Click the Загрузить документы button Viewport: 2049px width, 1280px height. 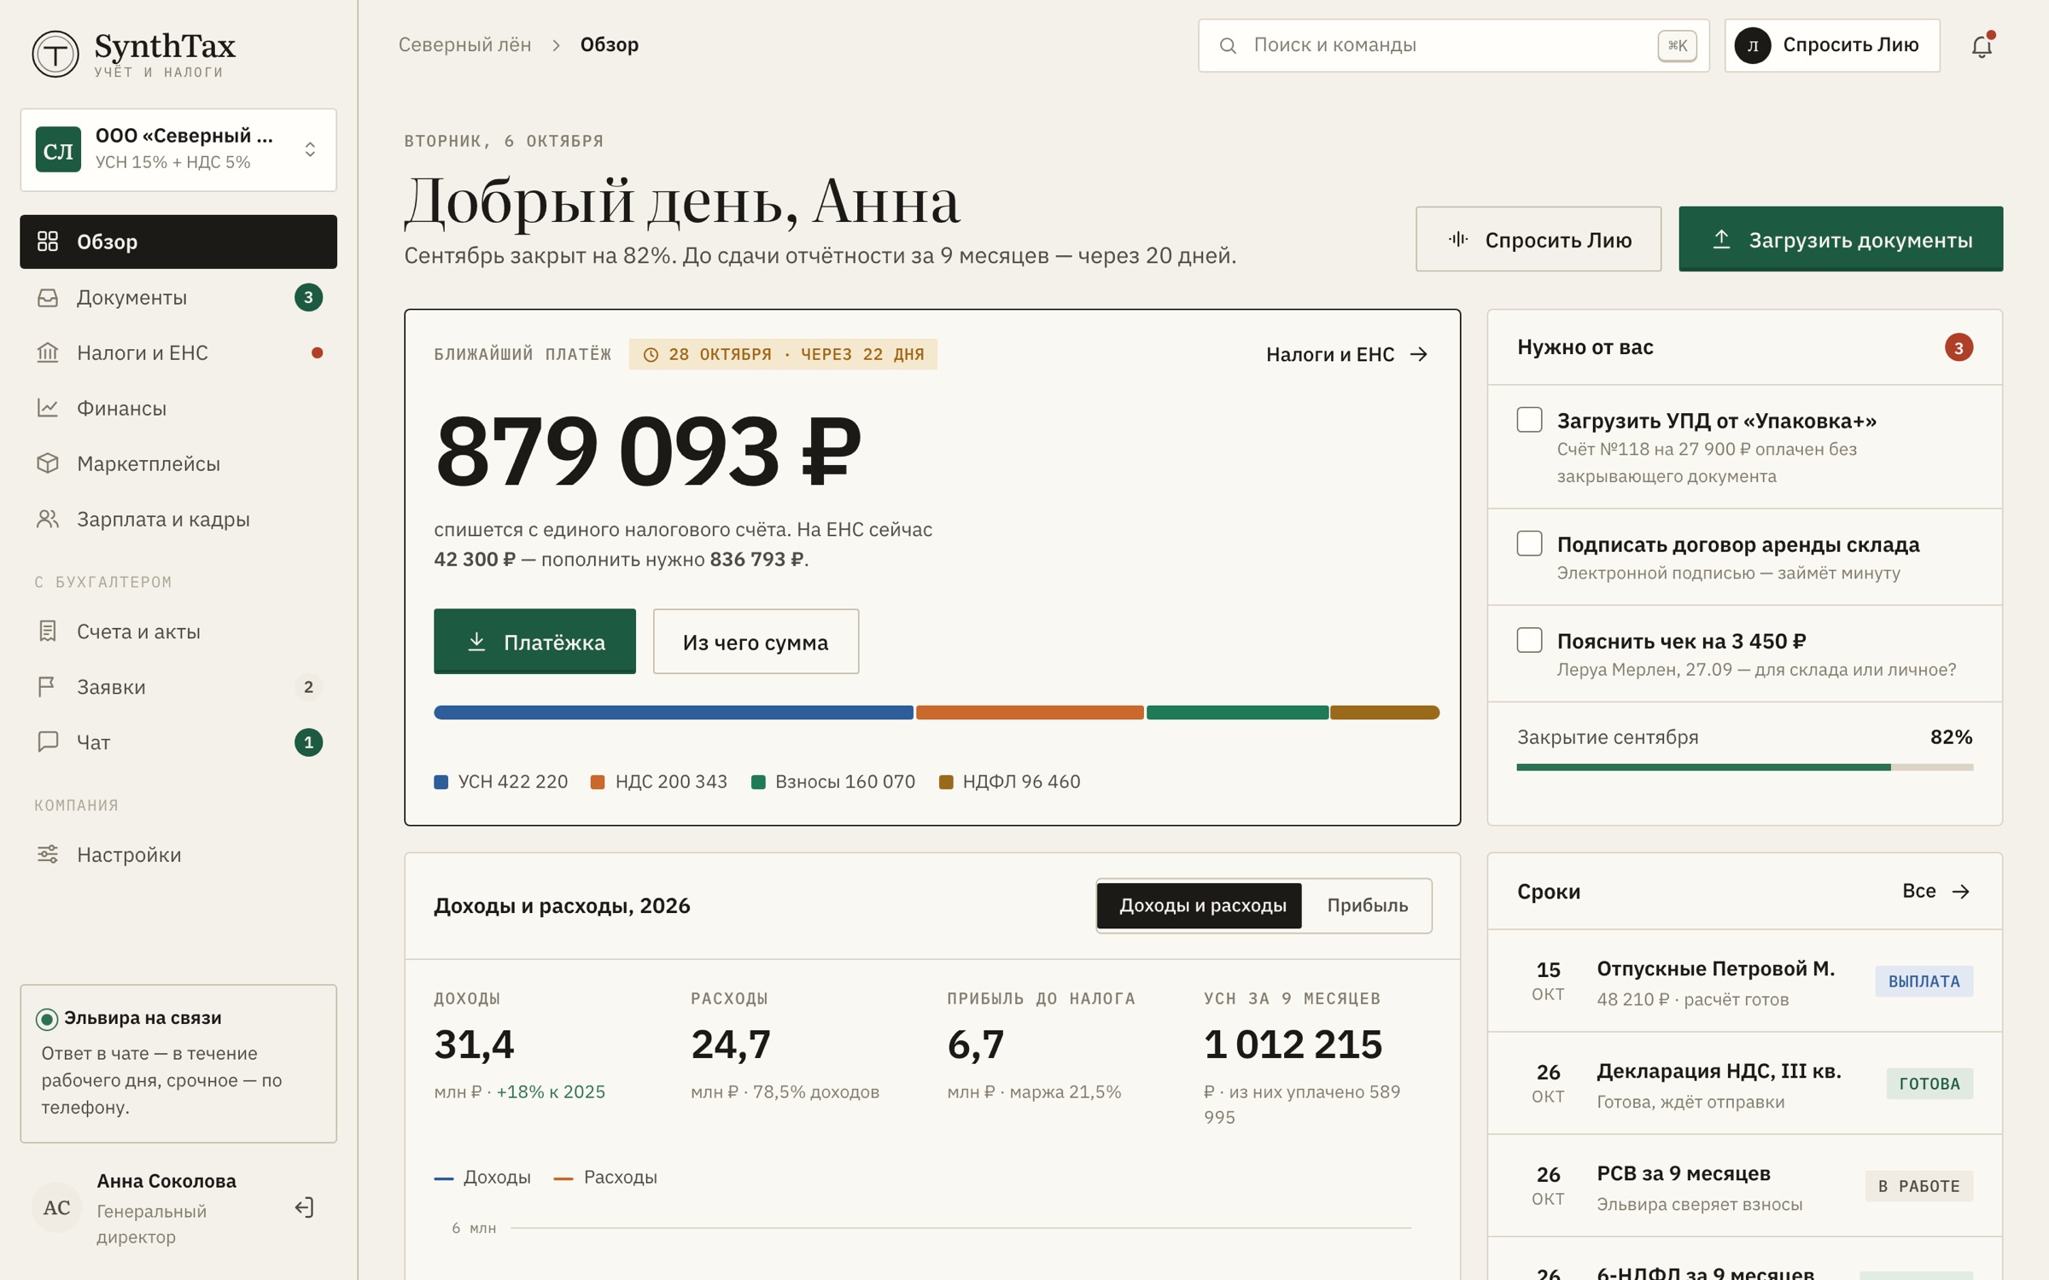(x=1840, y=240)
